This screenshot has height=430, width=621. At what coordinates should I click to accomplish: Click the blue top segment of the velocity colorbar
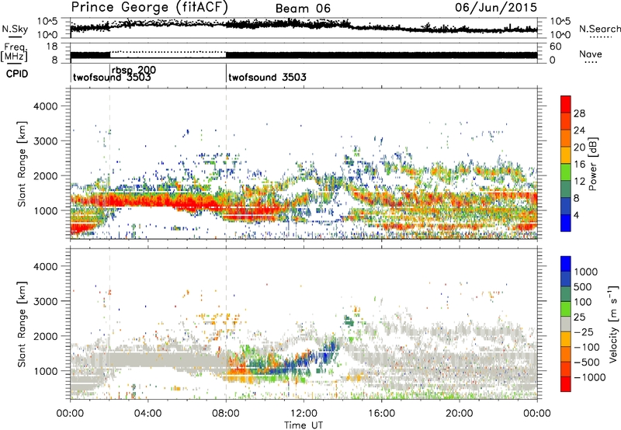566,264
